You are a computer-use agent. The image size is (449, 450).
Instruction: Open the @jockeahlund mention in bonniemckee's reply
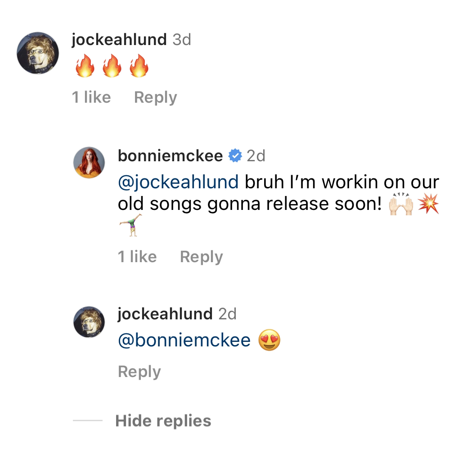(x=178, y=182)
